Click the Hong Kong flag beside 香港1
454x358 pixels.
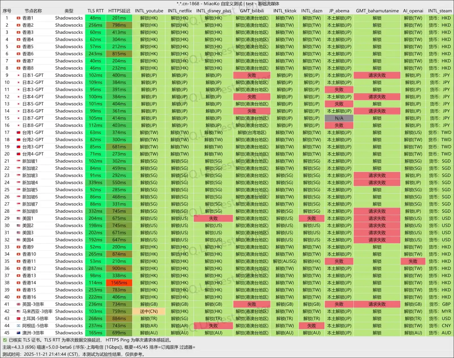tap(18, 18)
